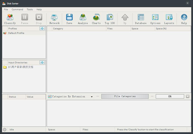This screenshot has width=193, height=134.
Task: Click the Disk Sorter title bar app icon
Action: pos(4,4)
